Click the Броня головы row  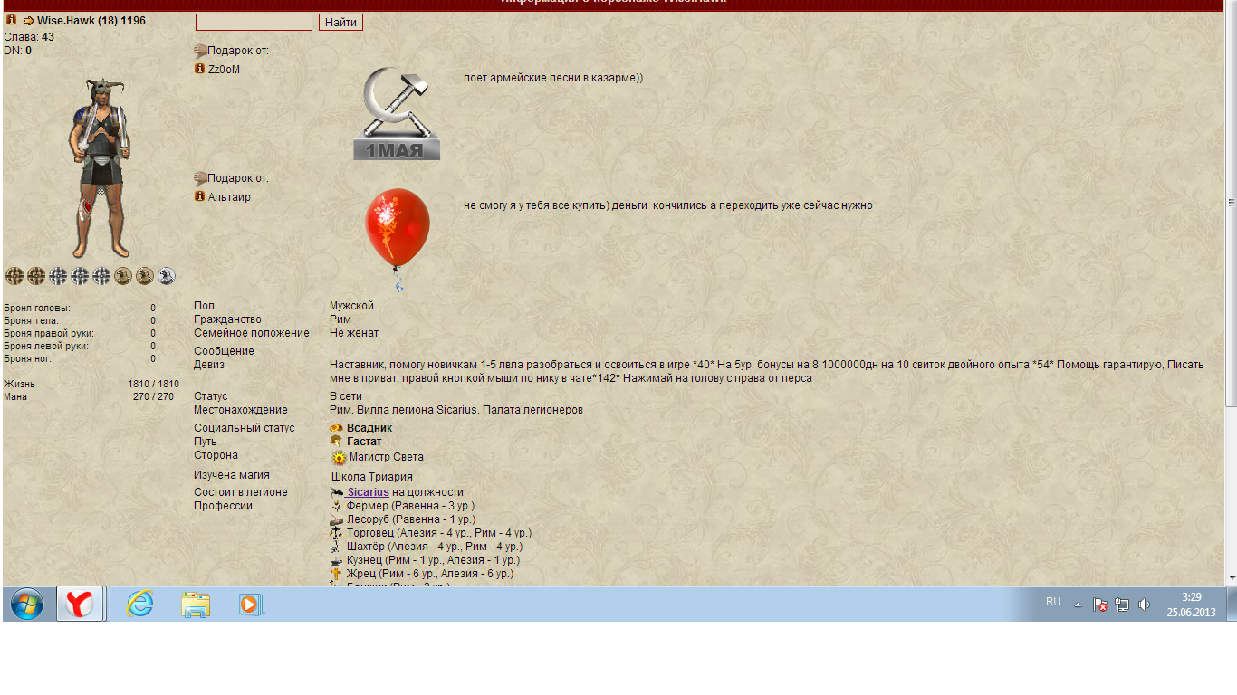(80, 308)
